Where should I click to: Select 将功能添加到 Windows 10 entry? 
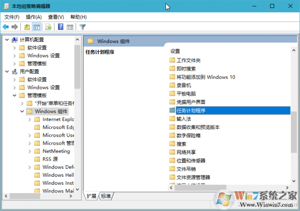pyautogui.click(x=206, y=77)
